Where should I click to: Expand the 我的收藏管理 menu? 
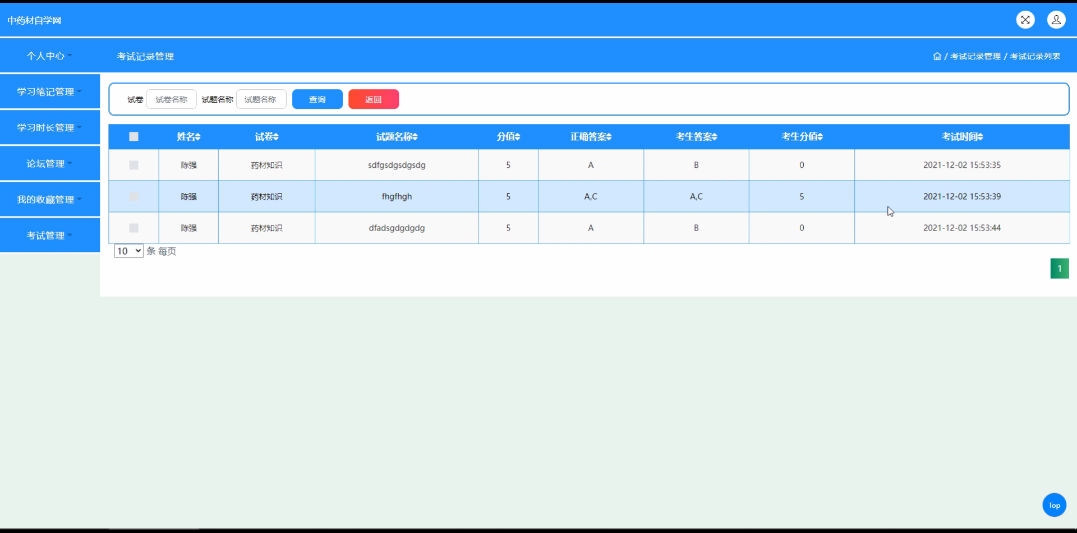50,199
